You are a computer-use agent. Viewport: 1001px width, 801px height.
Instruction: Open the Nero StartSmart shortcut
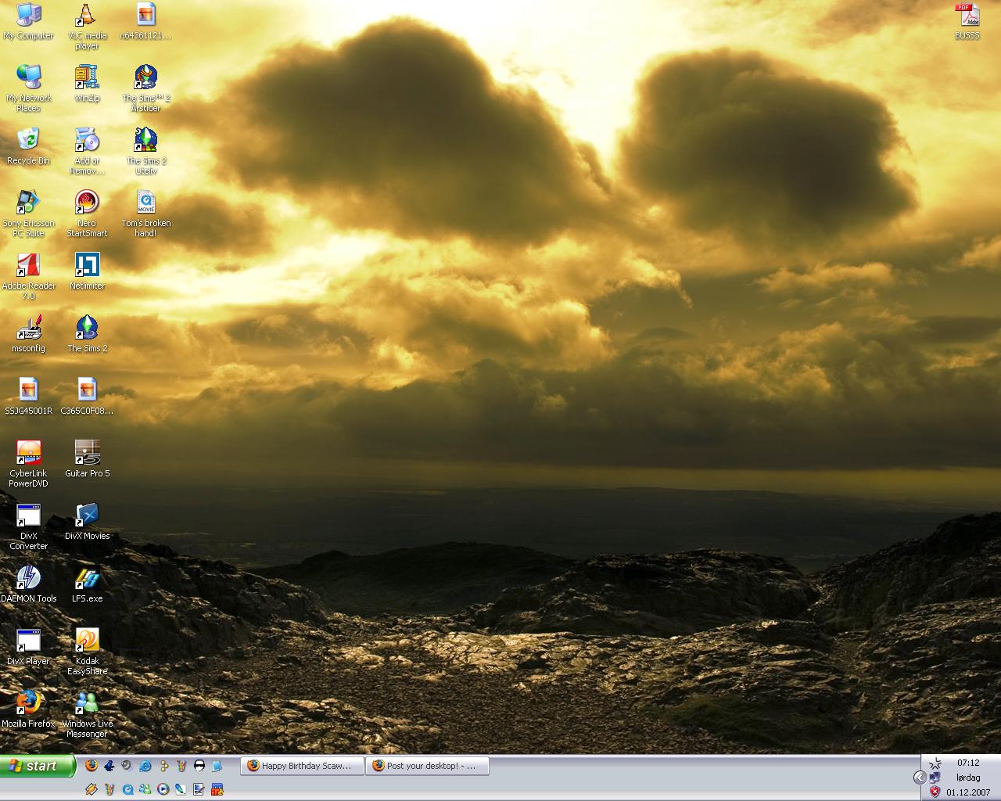point(87,214)
